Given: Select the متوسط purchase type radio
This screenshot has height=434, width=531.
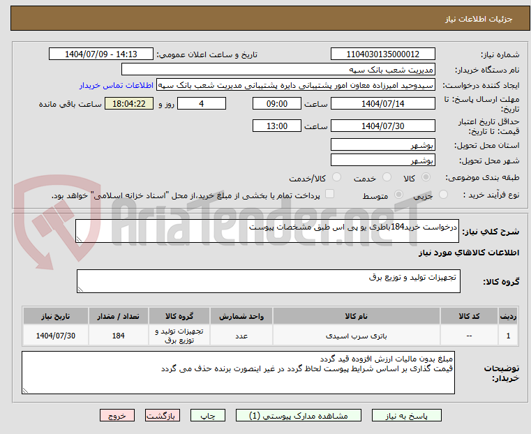Looking at the screenshot, I should (x=399, y=195).
